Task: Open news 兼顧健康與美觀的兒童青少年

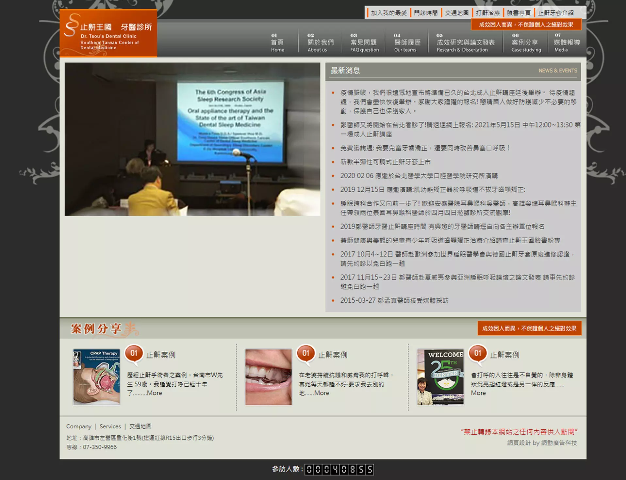Action: tap(450, 240)
